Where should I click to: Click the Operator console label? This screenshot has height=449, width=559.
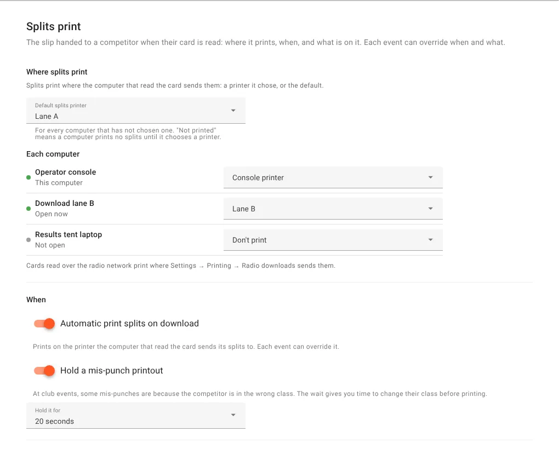tap(66, 172)
